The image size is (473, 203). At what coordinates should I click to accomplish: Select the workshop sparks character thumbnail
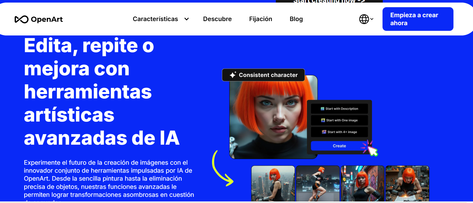(407, 183)
